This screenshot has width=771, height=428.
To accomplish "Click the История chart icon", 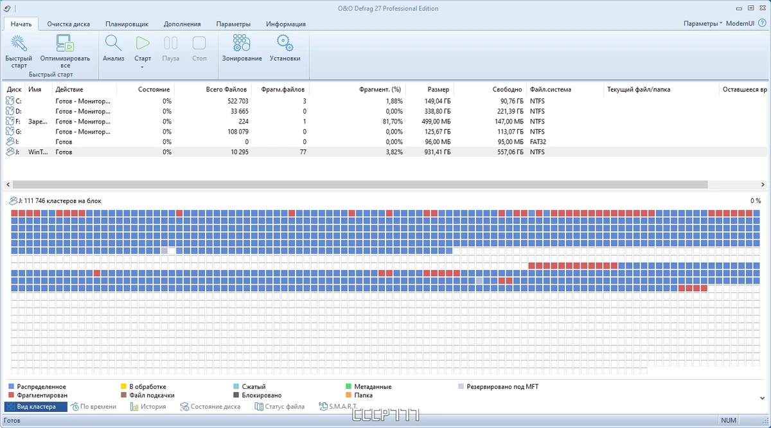I will tap(134, 406).
